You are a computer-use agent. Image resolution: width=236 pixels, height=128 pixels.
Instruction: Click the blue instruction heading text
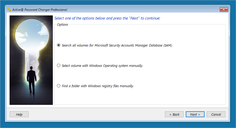tap(107, 18)
